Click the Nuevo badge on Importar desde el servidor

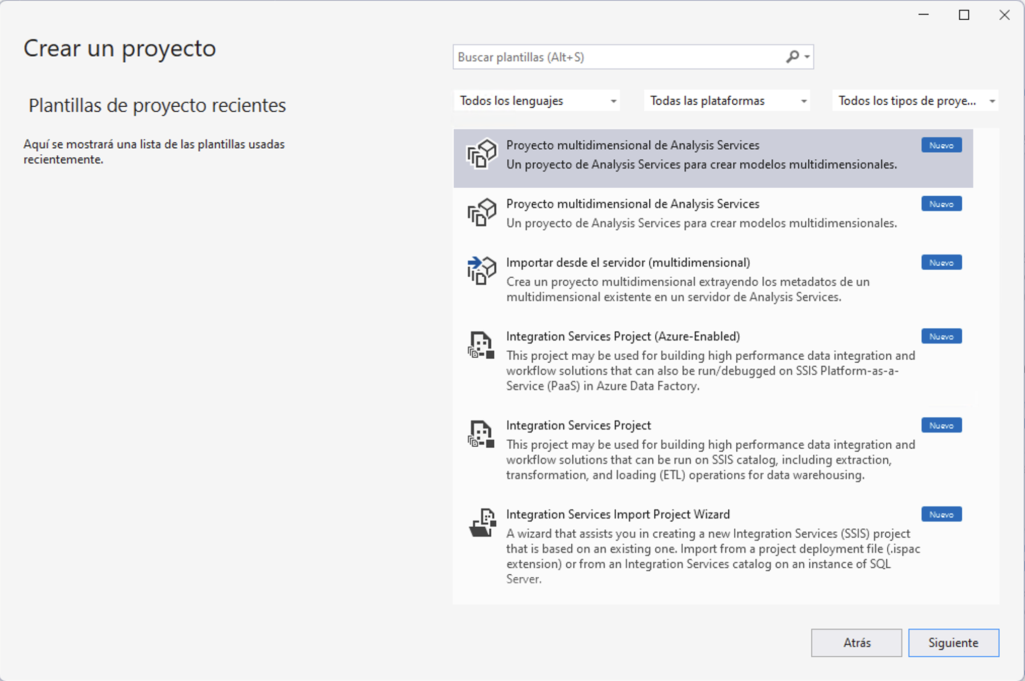tap(941, 263)
